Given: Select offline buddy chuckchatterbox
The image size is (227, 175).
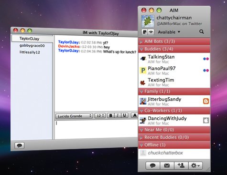Looking at the screenshot, I should [x=174, y=153].
